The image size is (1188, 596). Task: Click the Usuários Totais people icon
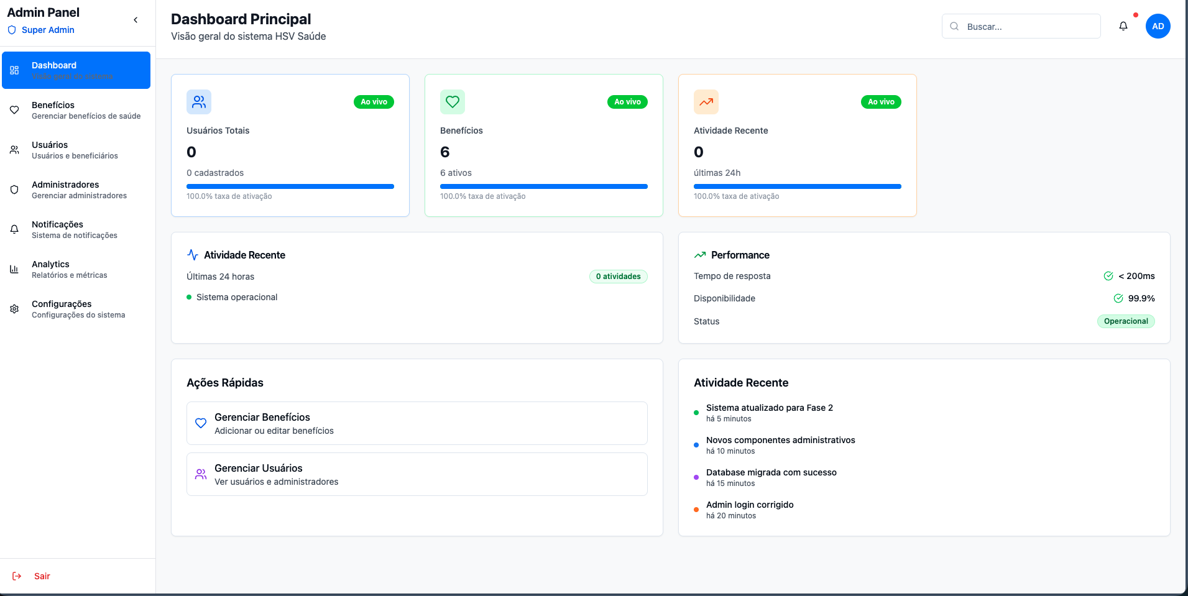click(x=199, y=102)
